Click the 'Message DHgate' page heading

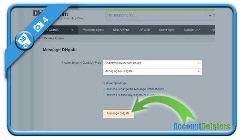(x=60, y=50)
